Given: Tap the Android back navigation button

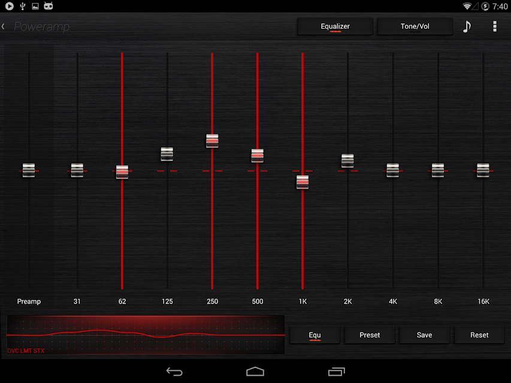Looking at the screenshot, I should [x=174, y=372].
